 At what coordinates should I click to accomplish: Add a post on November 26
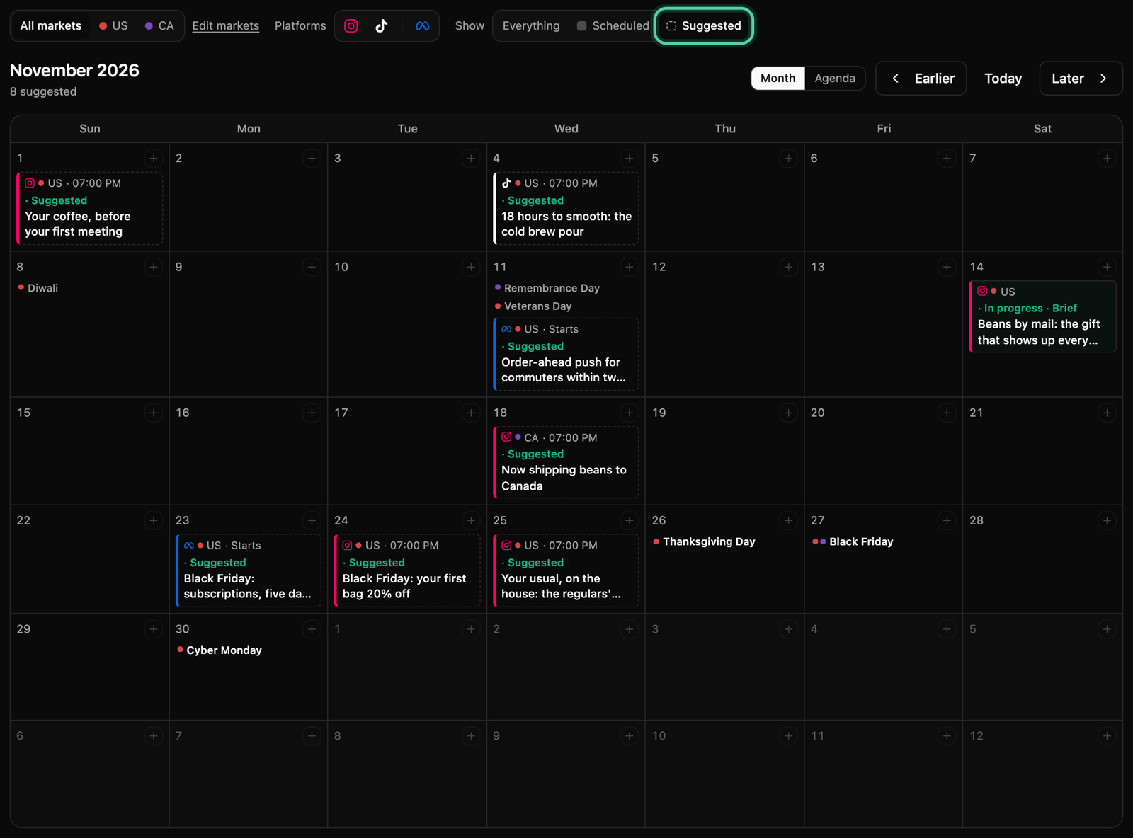[789, 521]
